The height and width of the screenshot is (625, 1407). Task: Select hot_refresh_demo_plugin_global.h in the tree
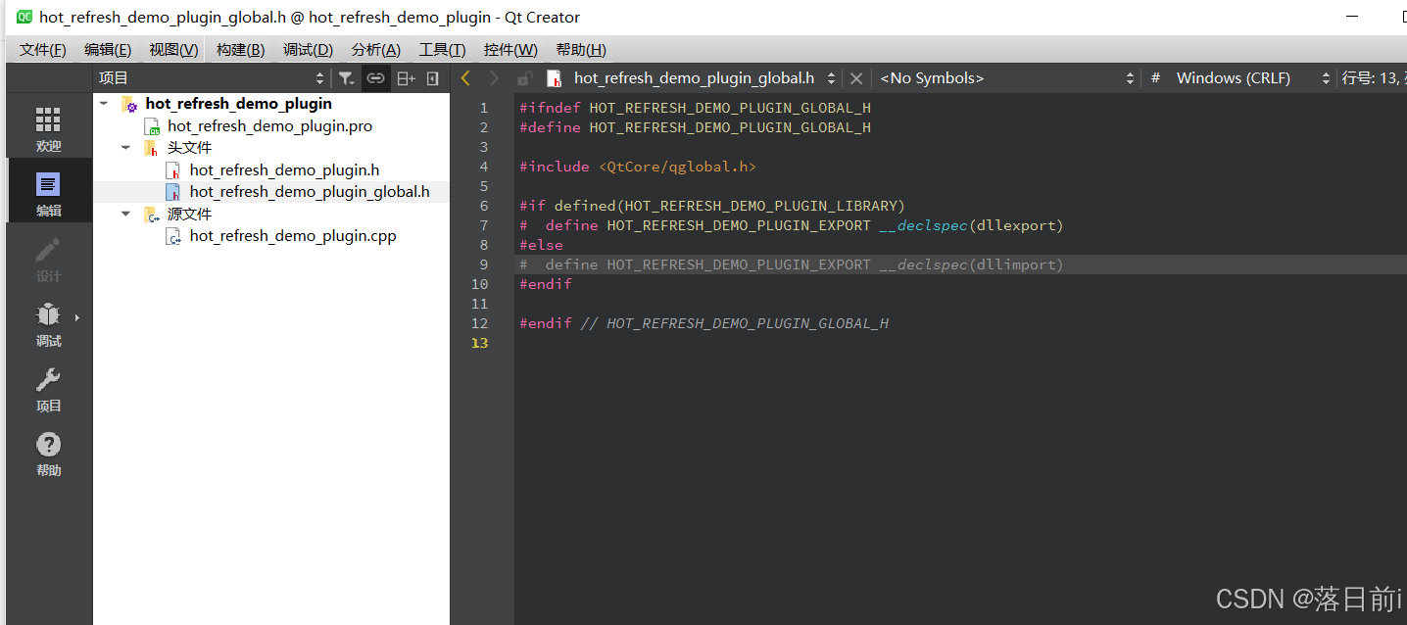point(310,192)
